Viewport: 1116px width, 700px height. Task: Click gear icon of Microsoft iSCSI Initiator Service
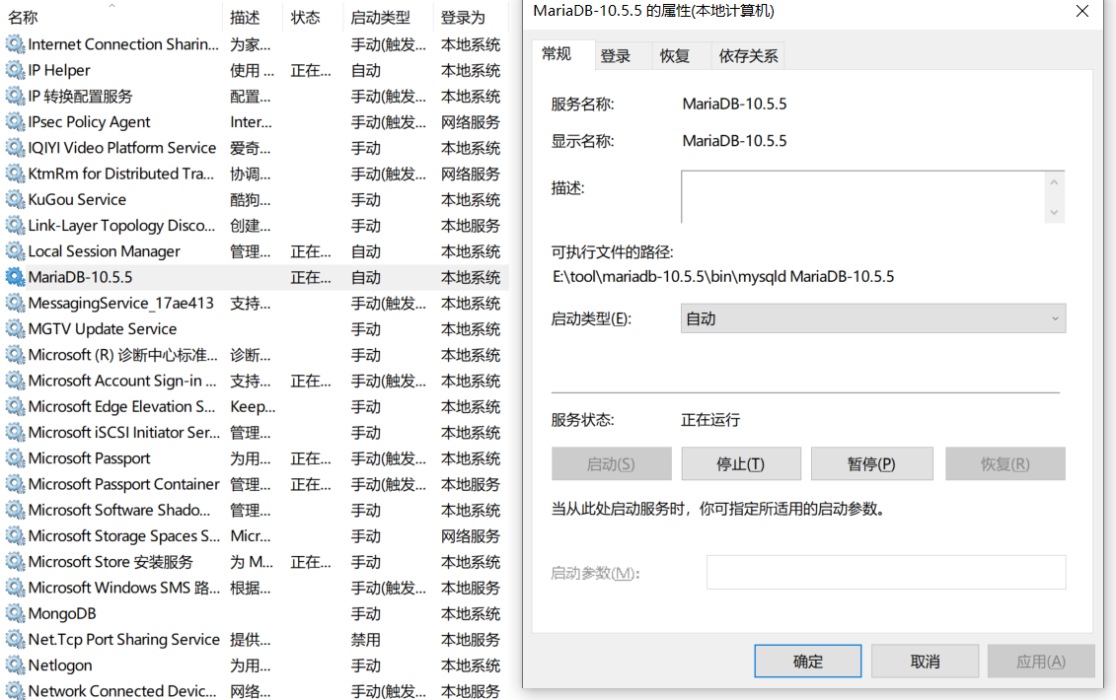click(15, 433)
